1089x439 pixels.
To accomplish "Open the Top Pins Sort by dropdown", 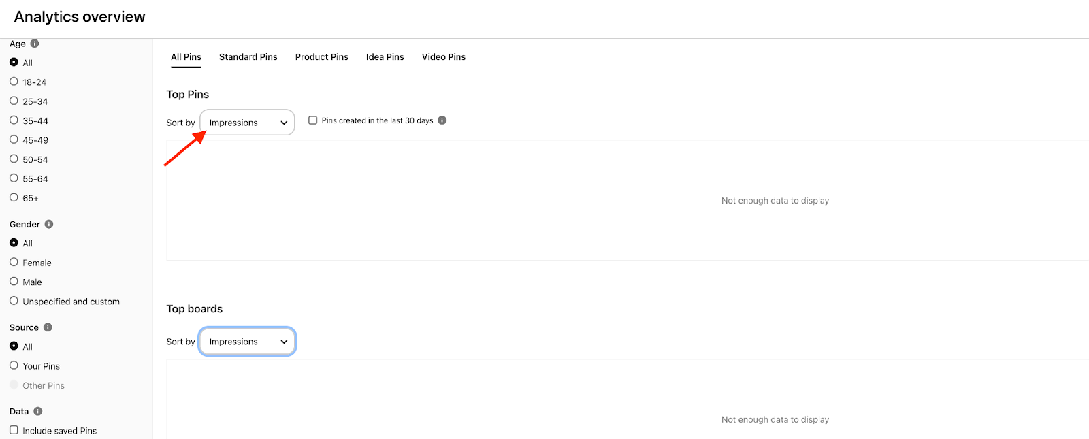I will (x=247, y=123).
